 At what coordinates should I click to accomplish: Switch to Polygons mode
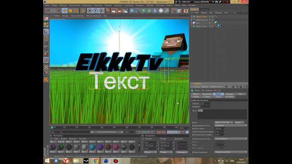click(46, 55)
